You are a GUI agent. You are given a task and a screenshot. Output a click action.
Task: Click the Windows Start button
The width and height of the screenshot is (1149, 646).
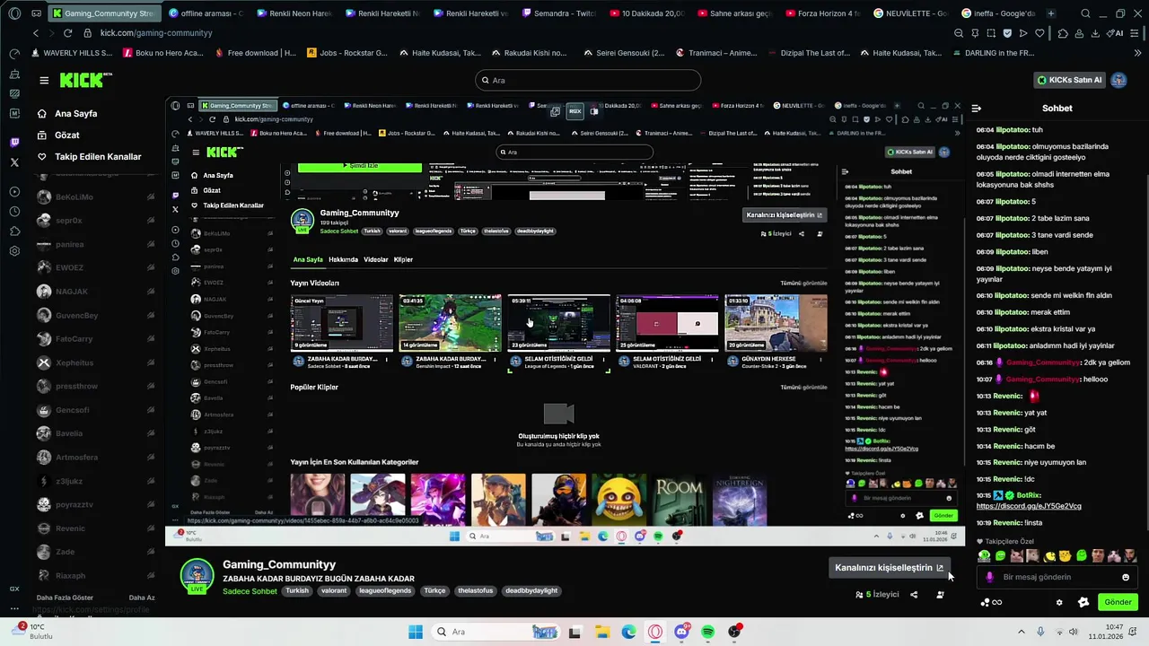point(415,632)
